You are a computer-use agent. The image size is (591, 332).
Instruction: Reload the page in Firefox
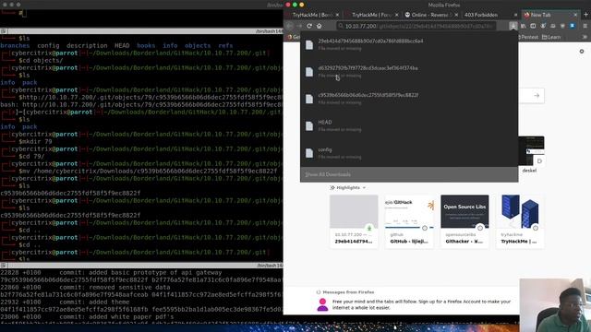point(309,26)
